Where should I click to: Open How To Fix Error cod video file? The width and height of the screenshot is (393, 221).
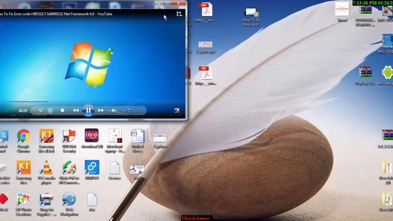coord(251,17)
